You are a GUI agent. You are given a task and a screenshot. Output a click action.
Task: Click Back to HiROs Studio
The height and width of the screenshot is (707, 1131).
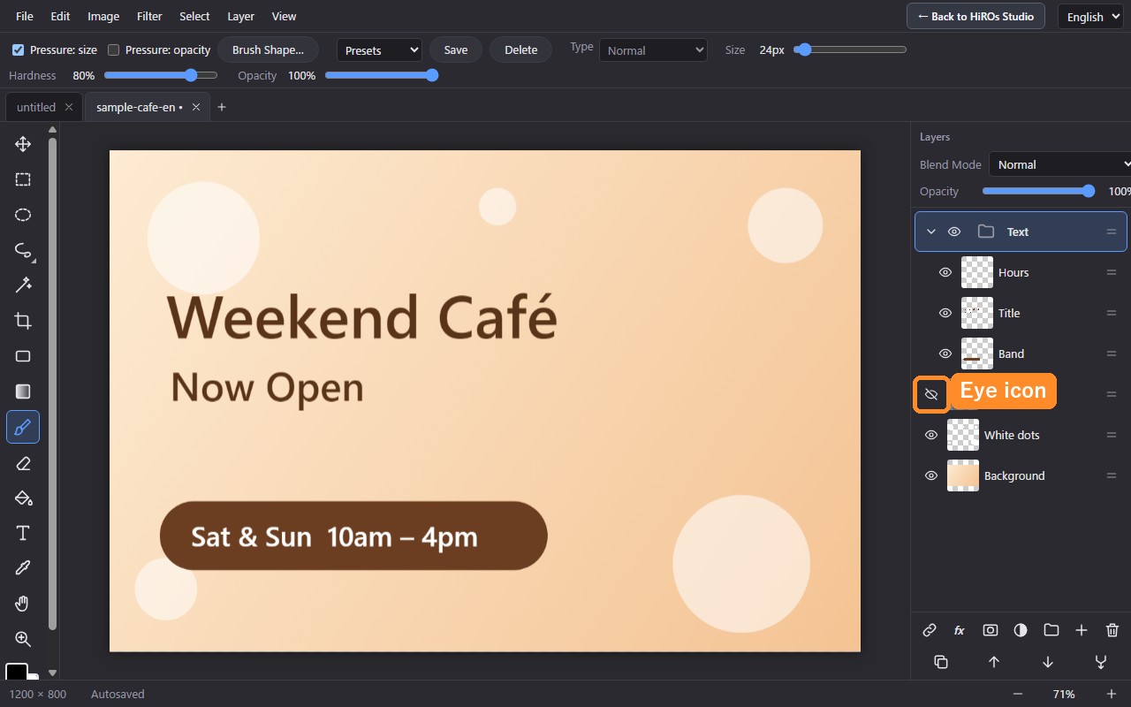click(975, 16)
